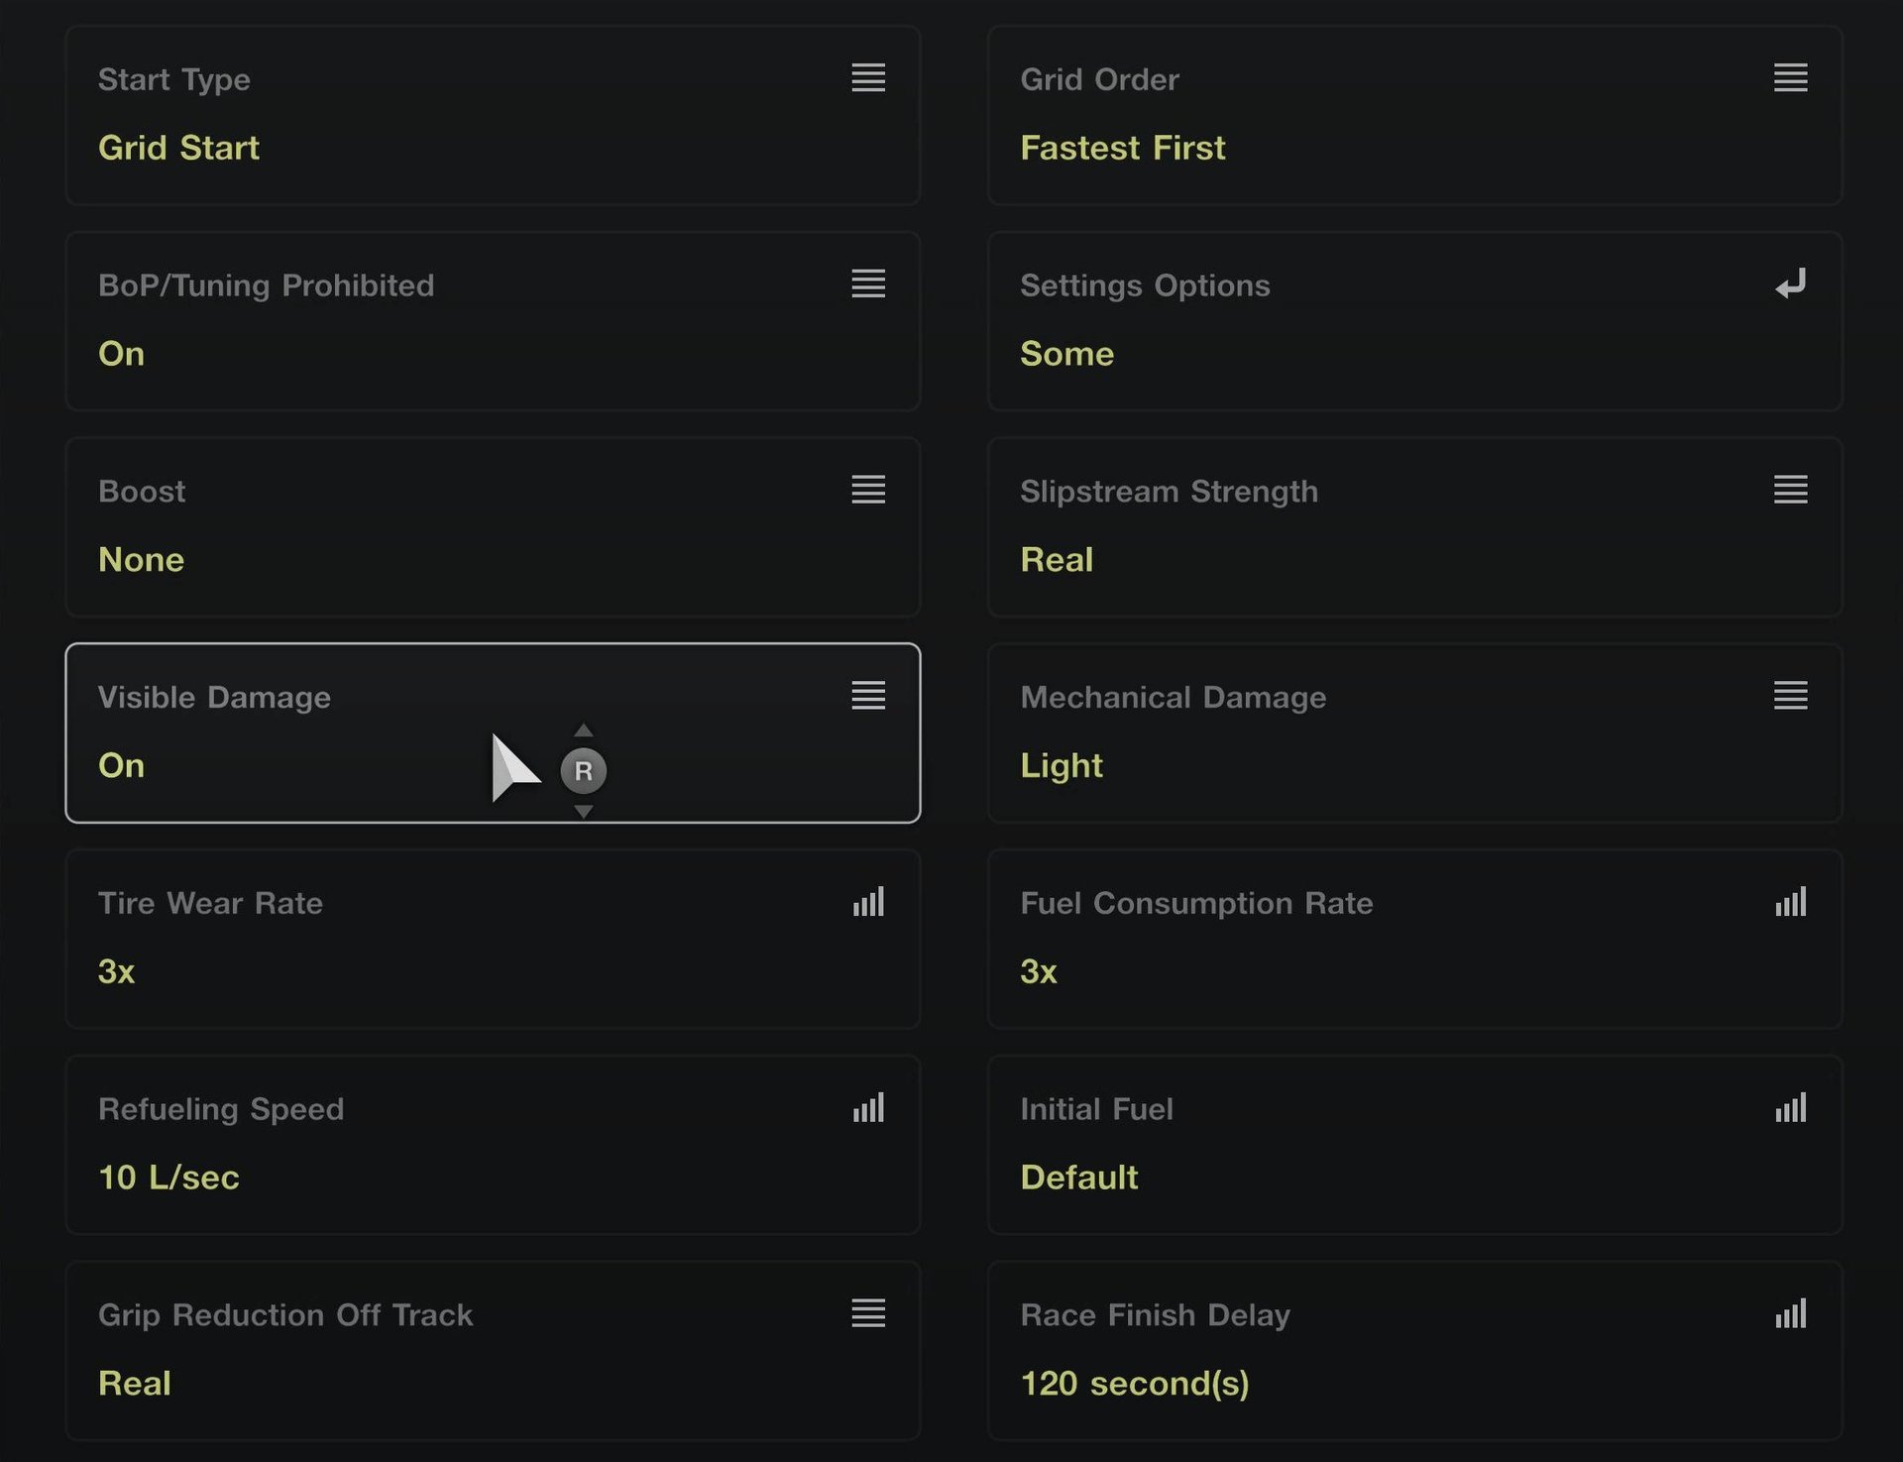The height and width of the screenshot is (1462, 1903).
Task: Click the Mechanical Damage Light value
Action: (x=1061, y=766)
